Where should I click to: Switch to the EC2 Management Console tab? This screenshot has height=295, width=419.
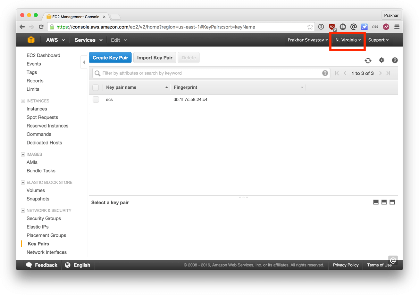76,17
